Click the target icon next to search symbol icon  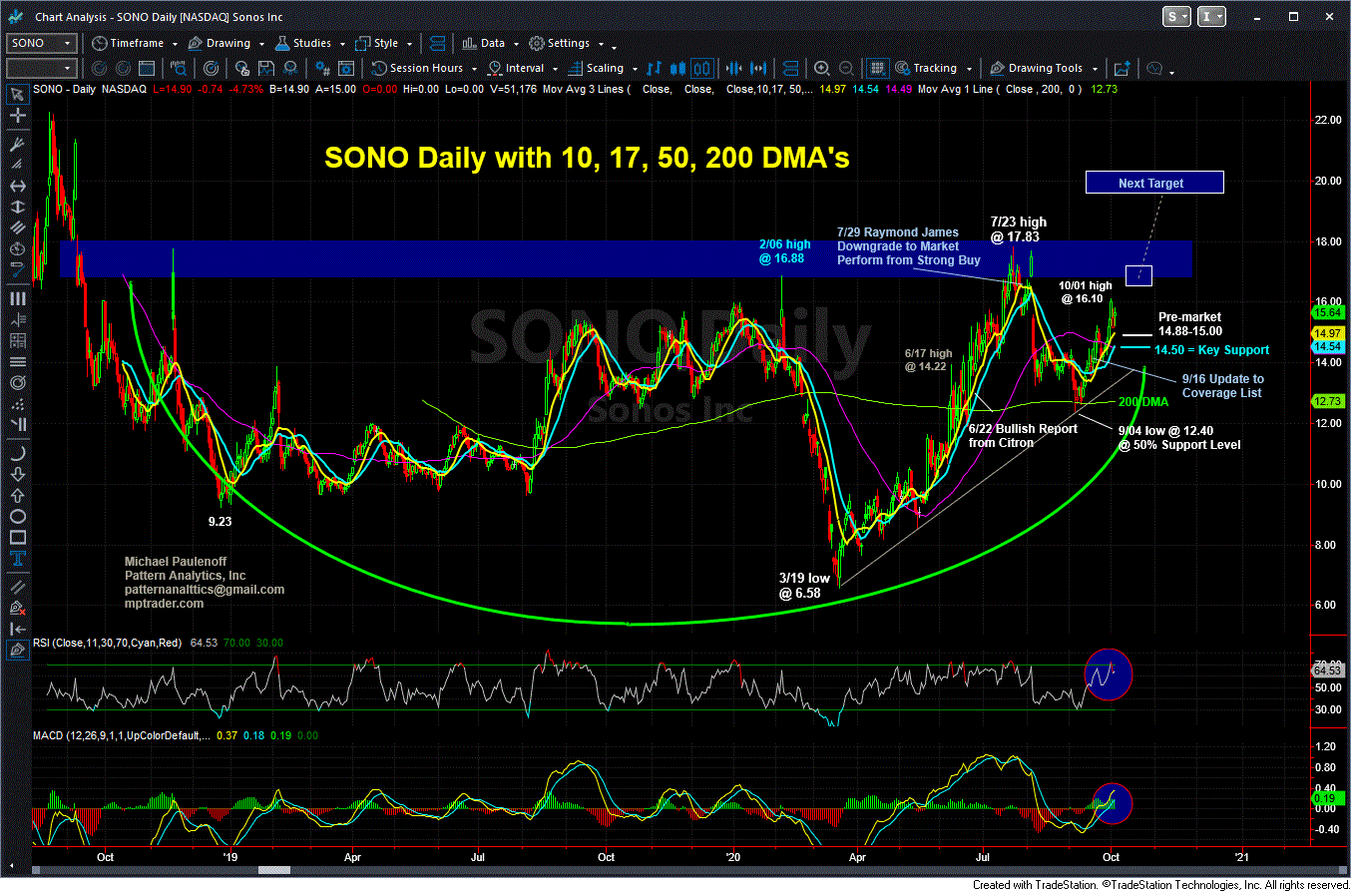212,68
